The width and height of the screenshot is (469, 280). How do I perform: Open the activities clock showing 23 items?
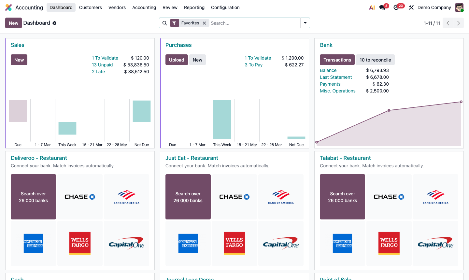pyautogui.click(x=396, y=7)
